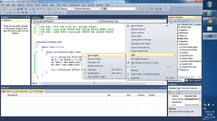
Task: Collapse the public class Program code block
Action: tap(36, 47)
